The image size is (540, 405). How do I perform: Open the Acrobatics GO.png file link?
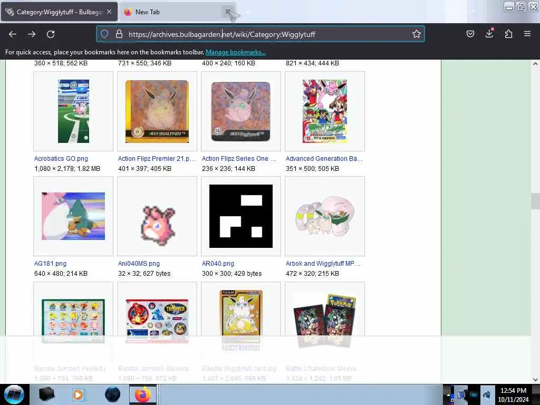click(61, 158)
